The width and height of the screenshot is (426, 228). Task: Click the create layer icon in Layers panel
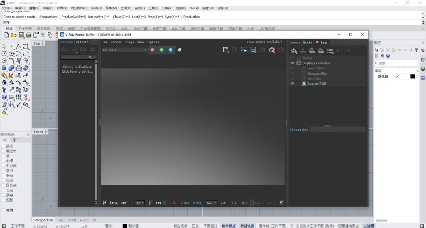tap(294, 51)
